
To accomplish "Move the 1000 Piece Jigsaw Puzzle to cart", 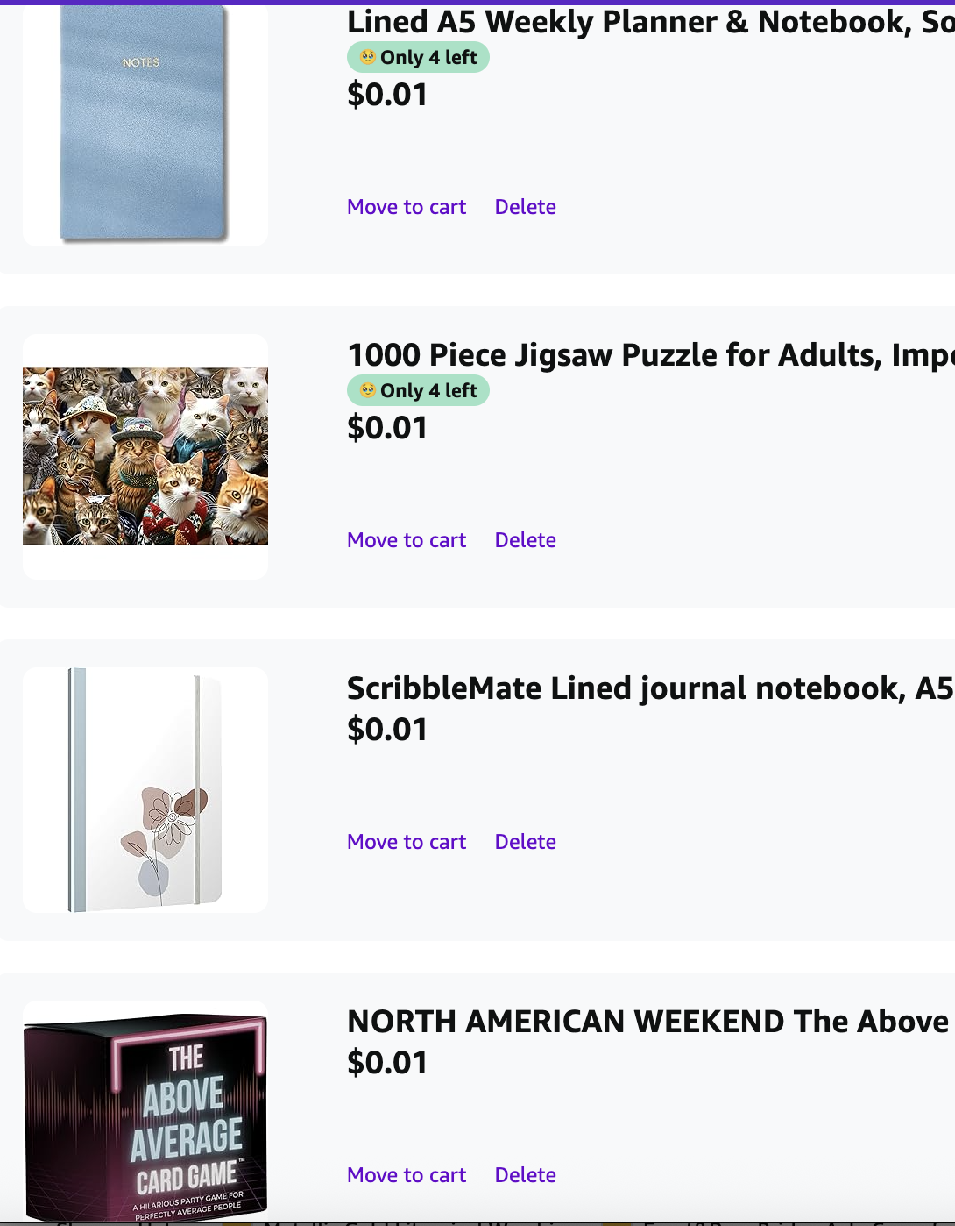I will 407,540.
